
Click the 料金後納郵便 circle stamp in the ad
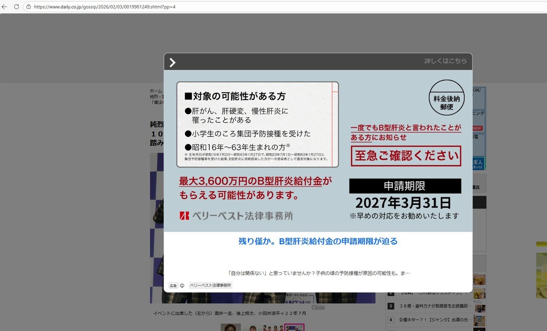click(446, 97)
